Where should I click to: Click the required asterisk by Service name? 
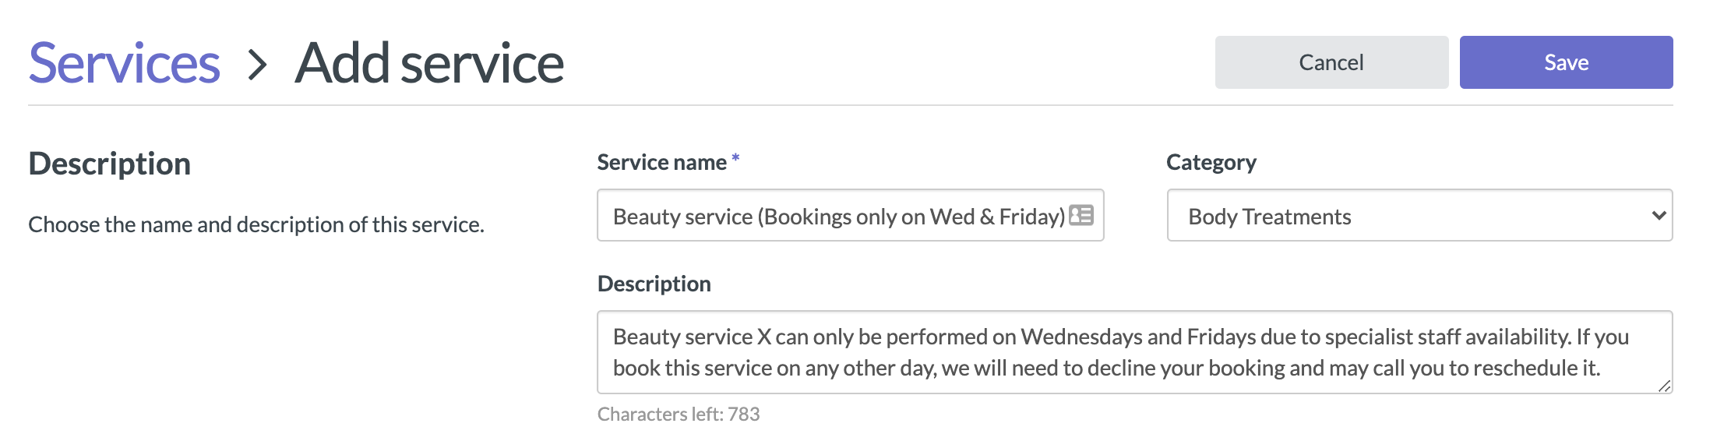735,158
